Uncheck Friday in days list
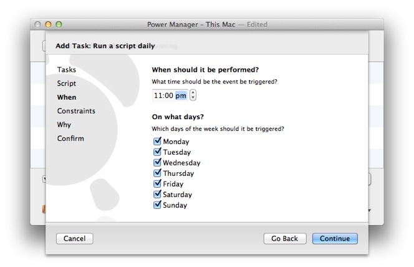 (x=157, y=183)
